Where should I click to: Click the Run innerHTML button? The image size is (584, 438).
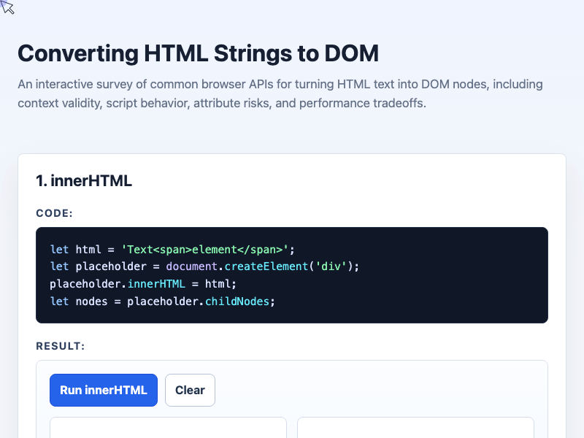[104, 390]
